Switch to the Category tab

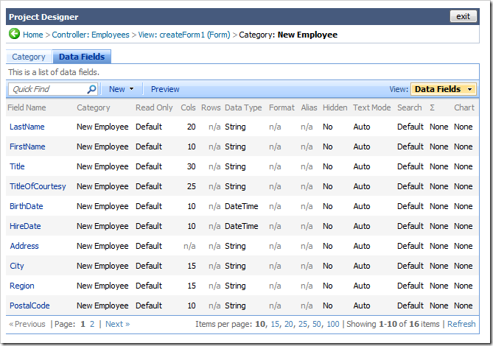coord(29,57)
